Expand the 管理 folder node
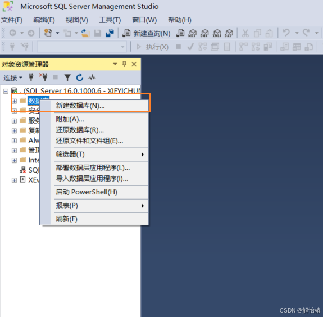The image size is (323, 317). pos(14,151)
